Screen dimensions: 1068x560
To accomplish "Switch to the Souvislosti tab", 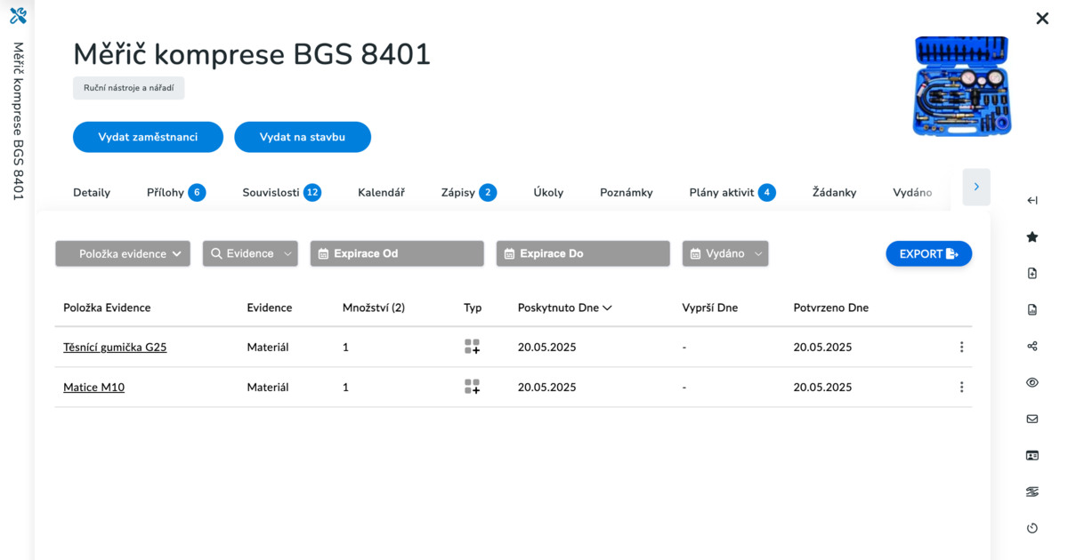I will [x=281, y=192].
